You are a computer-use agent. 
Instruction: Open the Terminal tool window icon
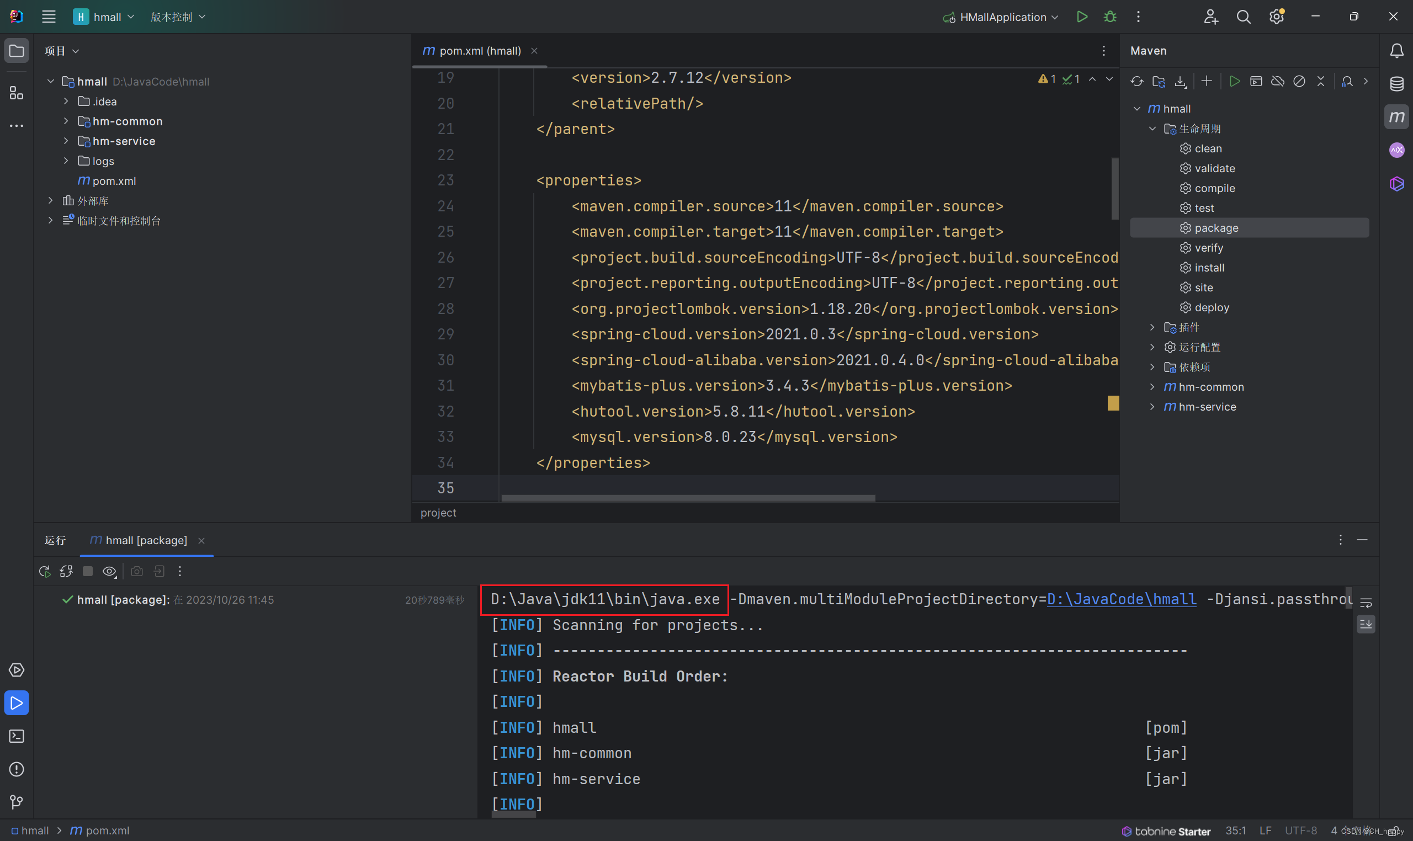click(17, 736)
